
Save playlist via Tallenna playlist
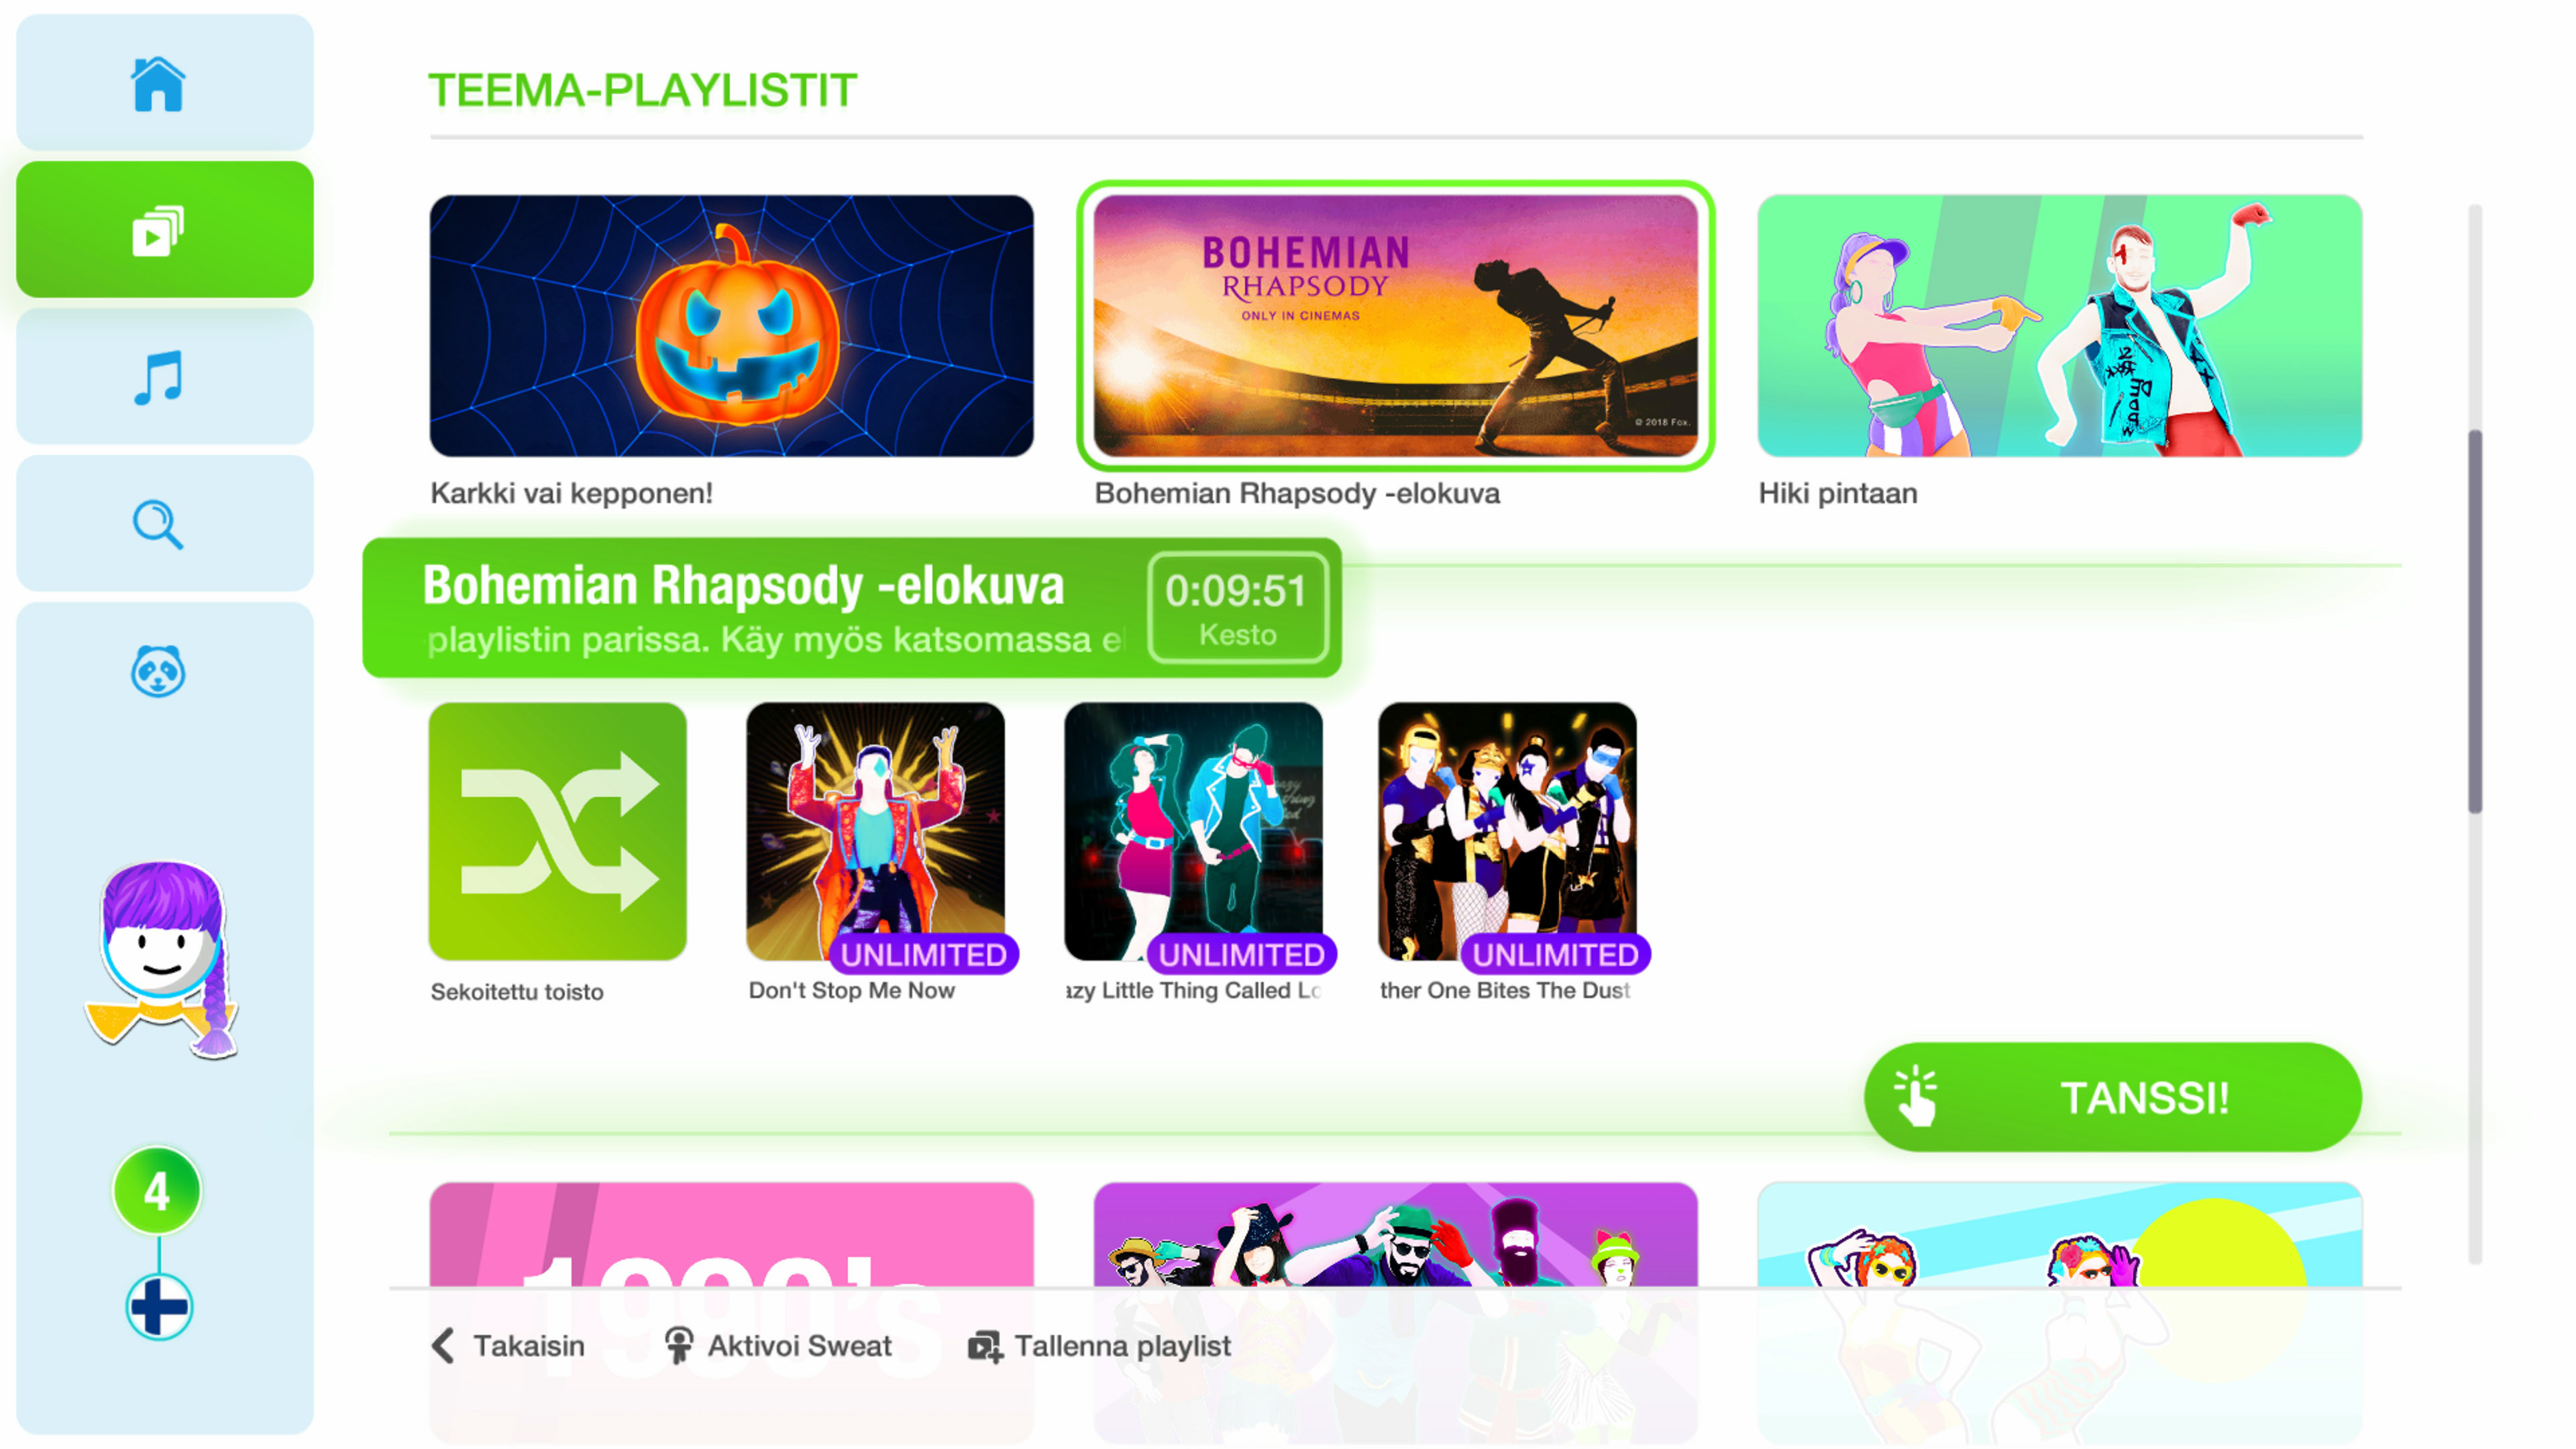(1099, 1346)
